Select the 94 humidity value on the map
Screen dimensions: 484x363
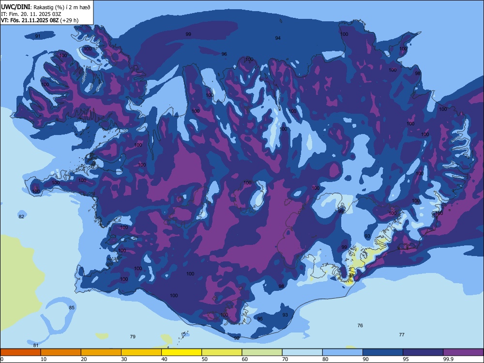[278, 38]
